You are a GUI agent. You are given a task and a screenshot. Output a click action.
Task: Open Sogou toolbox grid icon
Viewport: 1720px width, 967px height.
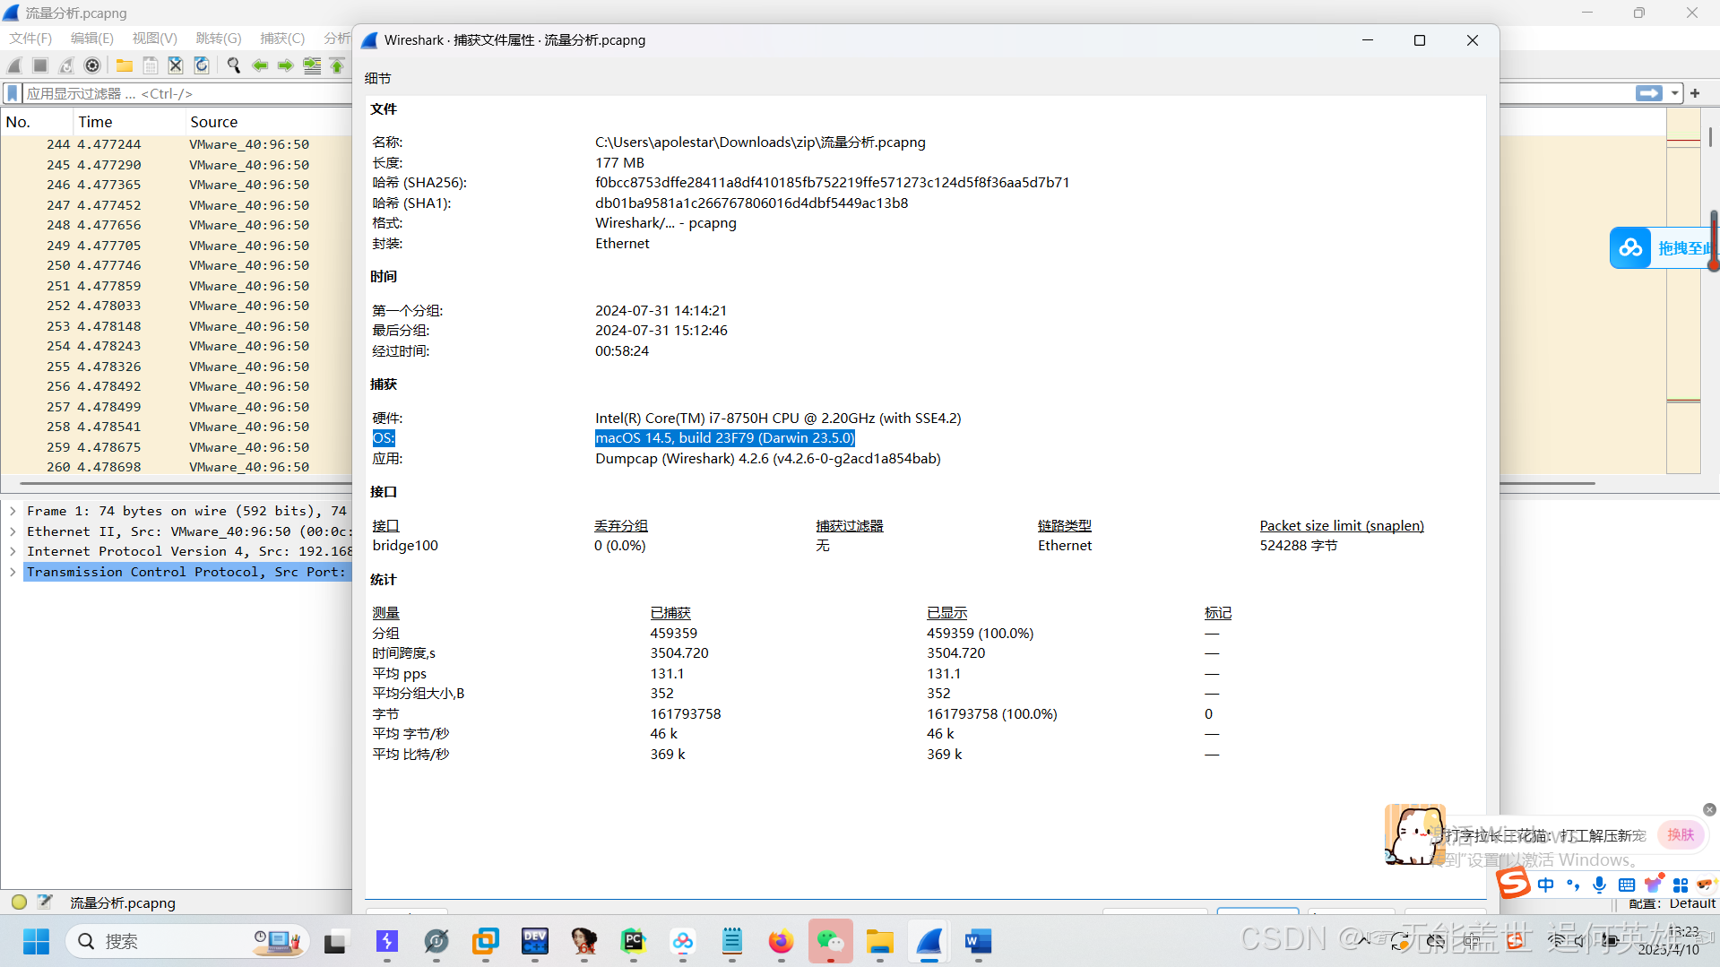click(x=1681, y=885)
